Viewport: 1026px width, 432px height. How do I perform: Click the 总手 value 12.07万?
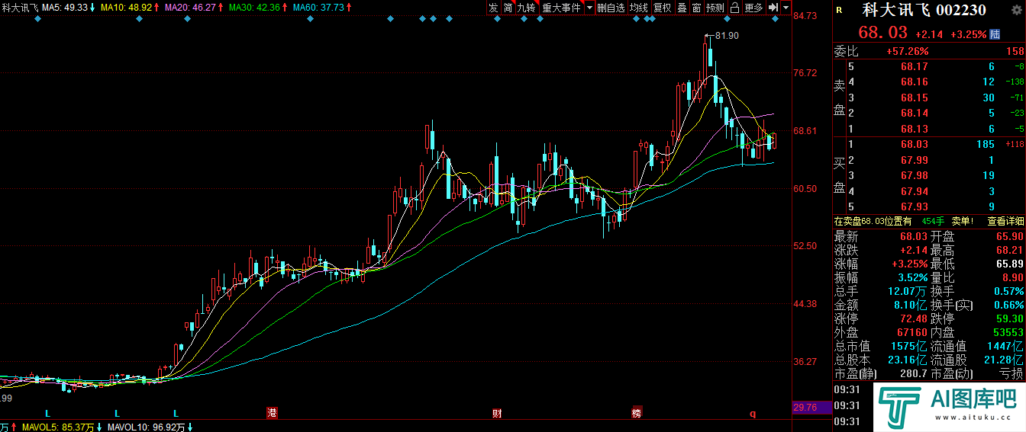908,291
